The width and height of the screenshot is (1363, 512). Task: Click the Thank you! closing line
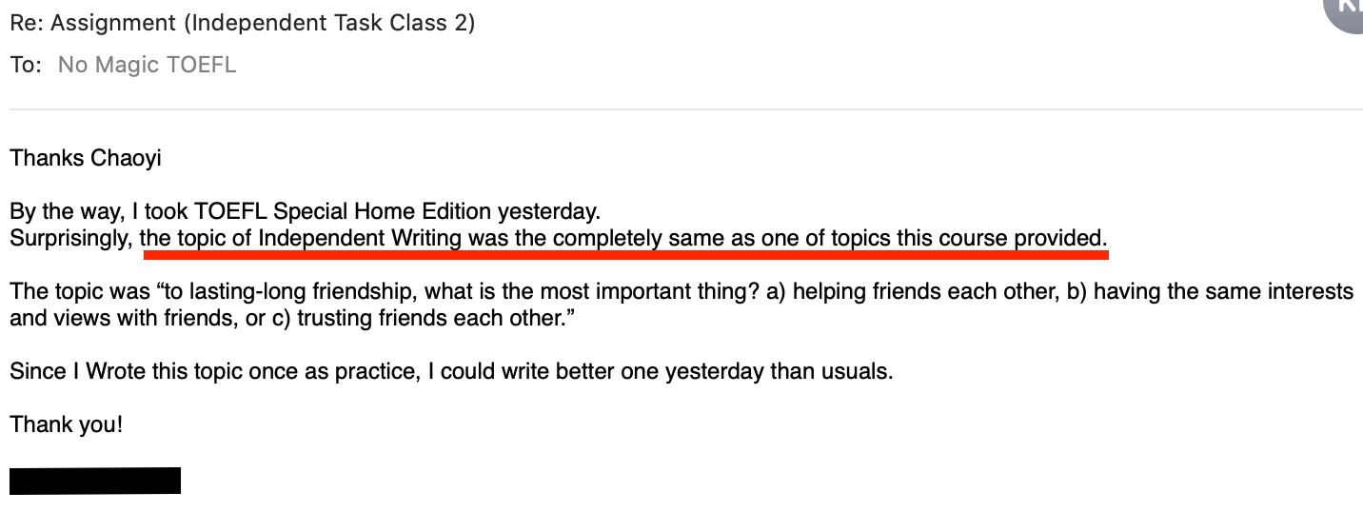coord(67,424)
